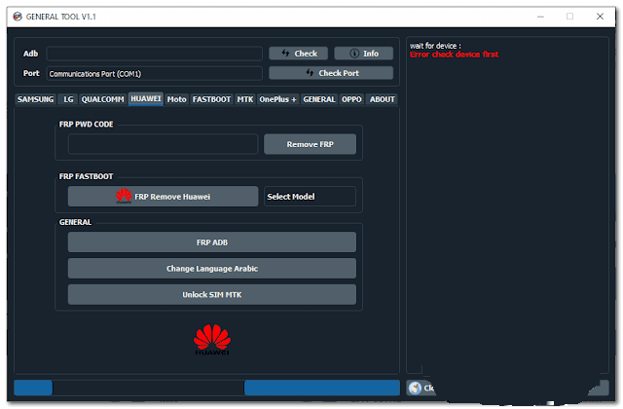Screen dimensions: 623x409
Task: Click the clear log button icon
Action: [x=416, y=388]
